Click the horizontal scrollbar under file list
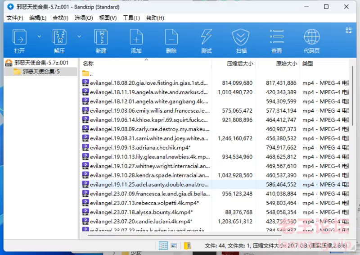Viewport: 360px width, 255px height. (184, 235)
